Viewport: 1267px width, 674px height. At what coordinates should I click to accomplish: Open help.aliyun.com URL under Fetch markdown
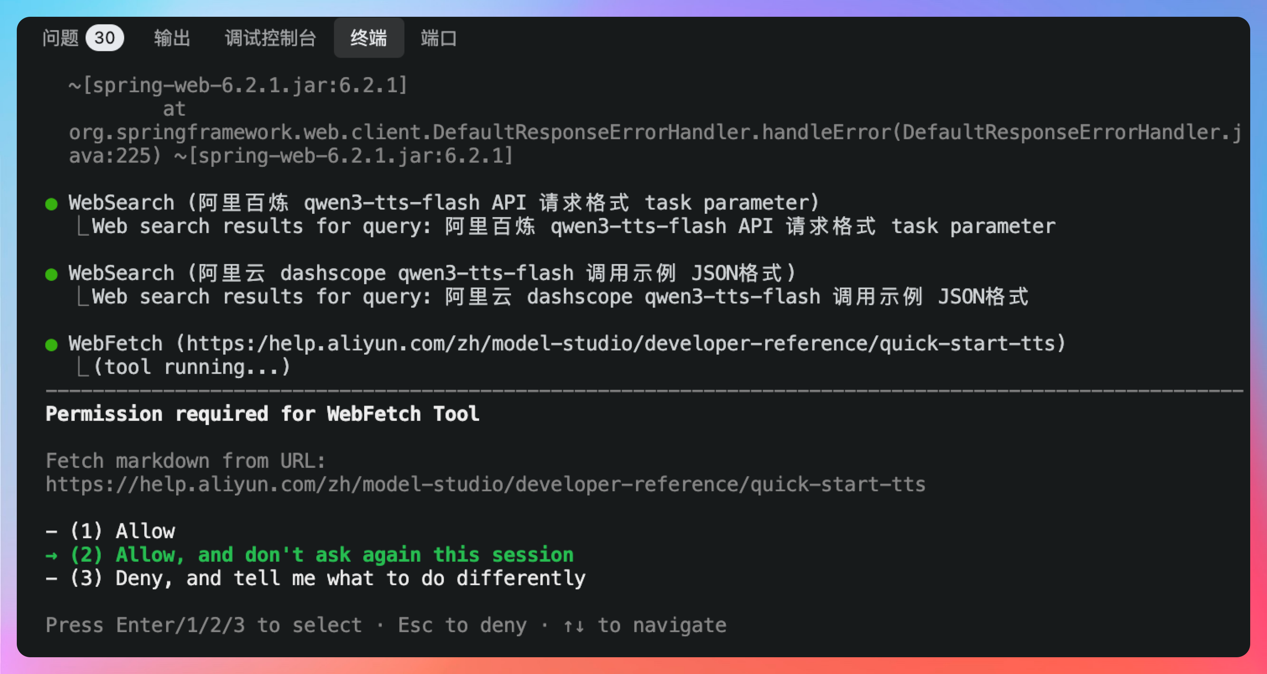coord(485,485)
